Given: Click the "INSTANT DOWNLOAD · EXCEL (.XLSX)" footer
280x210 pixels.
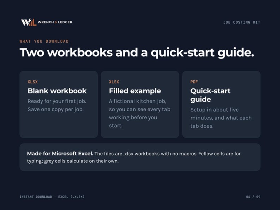Looking at the screenshot, I should pyautogui.click(x=52, y=197).
